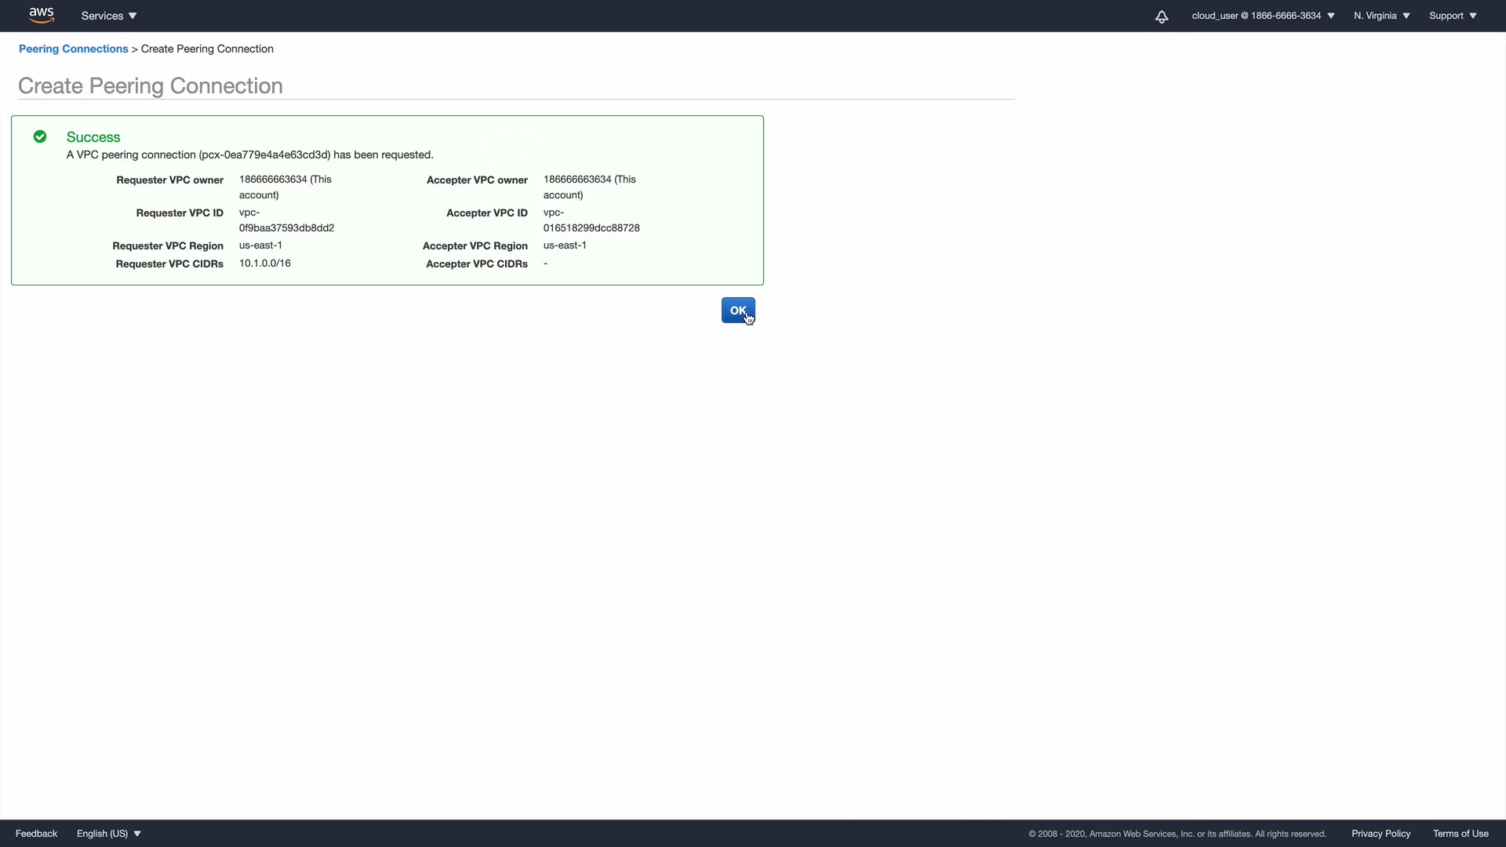This screenshot has width=1506, height=847.
Task: Open the notifications bell icon
Action: pyautogui.click(x=1162, y=16)
